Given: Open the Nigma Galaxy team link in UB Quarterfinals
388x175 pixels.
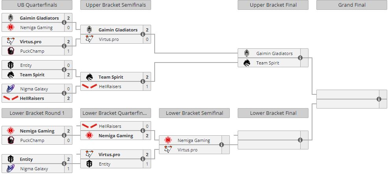Looking at the screenshot, I should [x=34, y=89].
